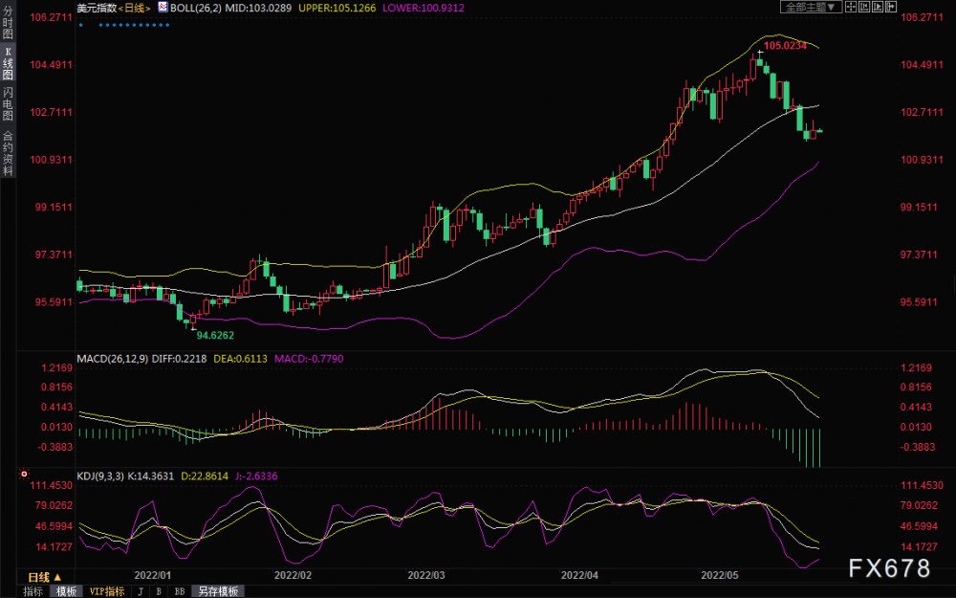956x598 pixels.
Task: Open 合约资料 side tab
Action: click(8, 153)
